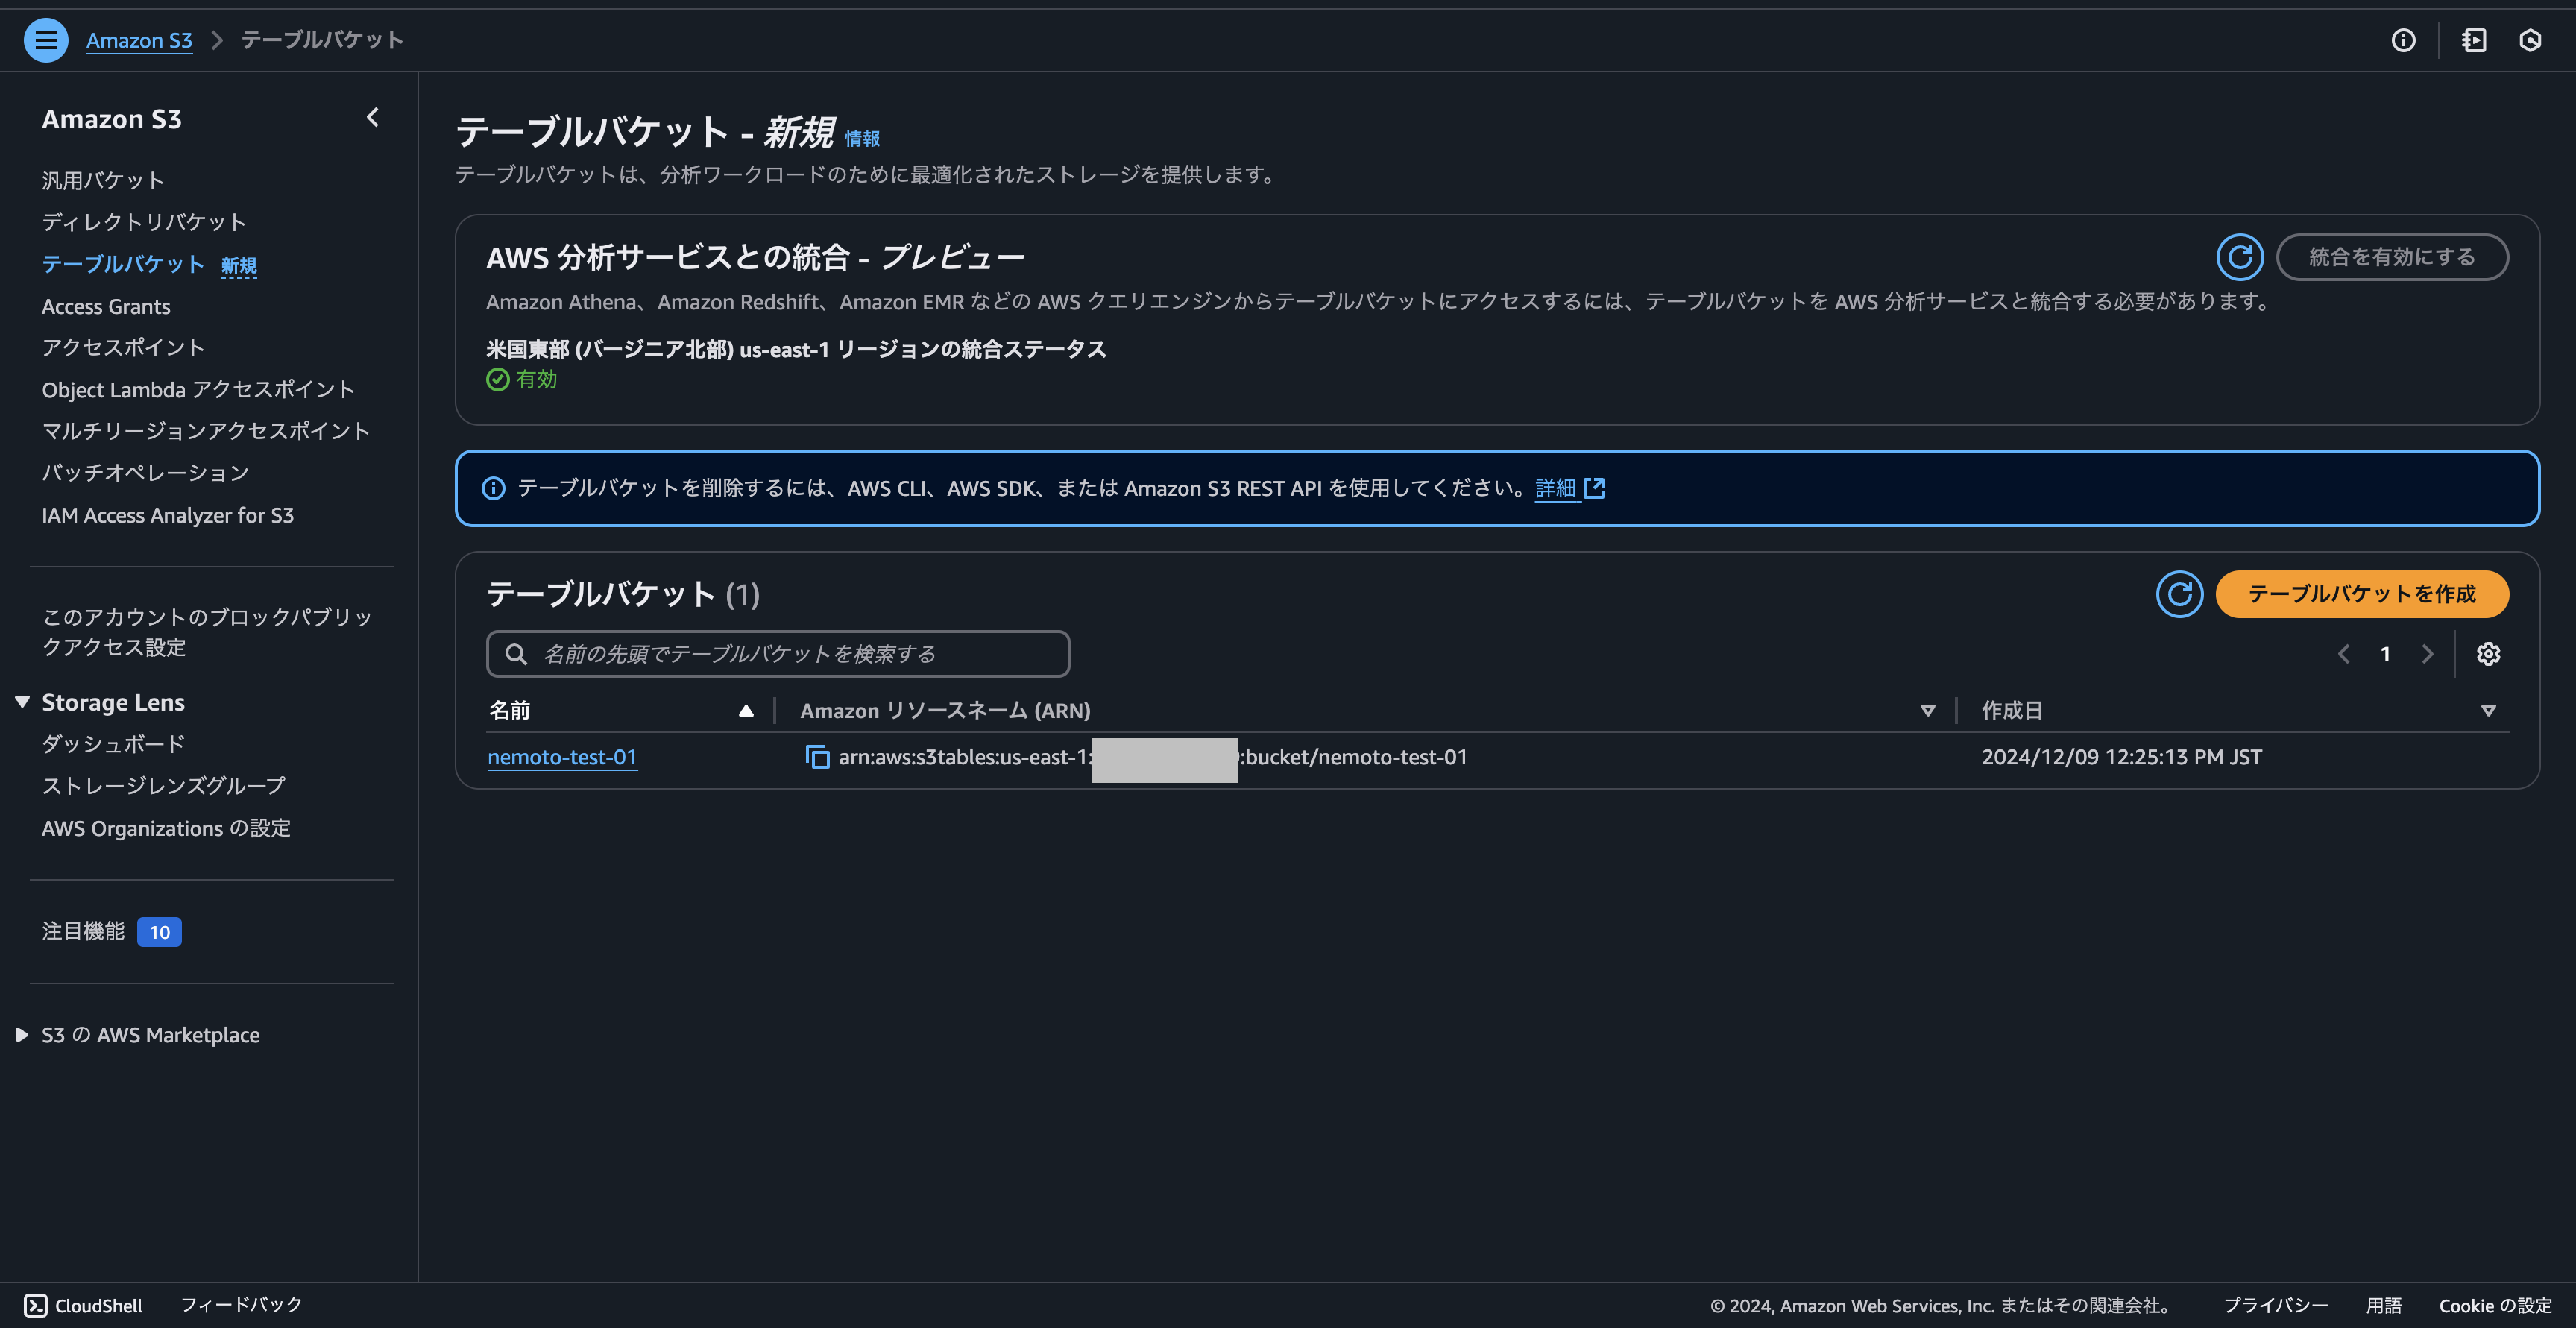Click 統合を有効にする button
2576x1328 pixels.
pyautogui.click(x=2392, y=257)
